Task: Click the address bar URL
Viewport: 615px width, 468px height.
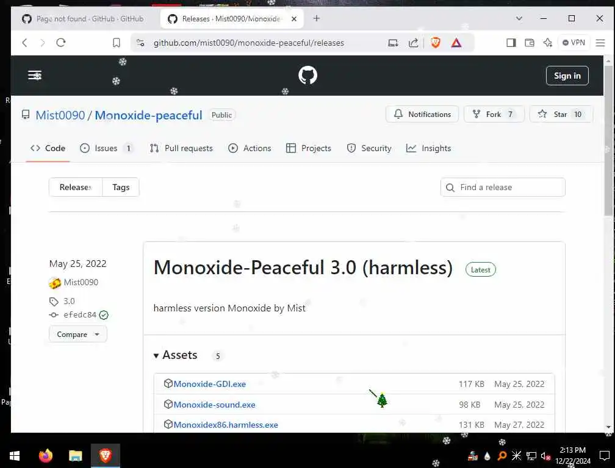Action: pyautogui.click(x=249, y=43)
